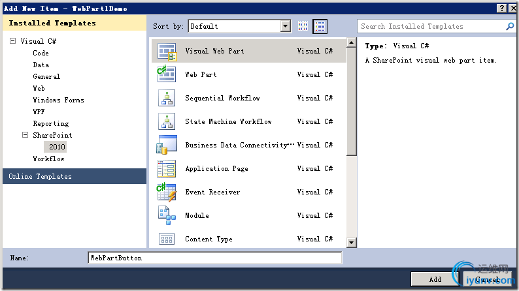
Task: Select the Visual C# root label
Action: [x=39, y=41]
